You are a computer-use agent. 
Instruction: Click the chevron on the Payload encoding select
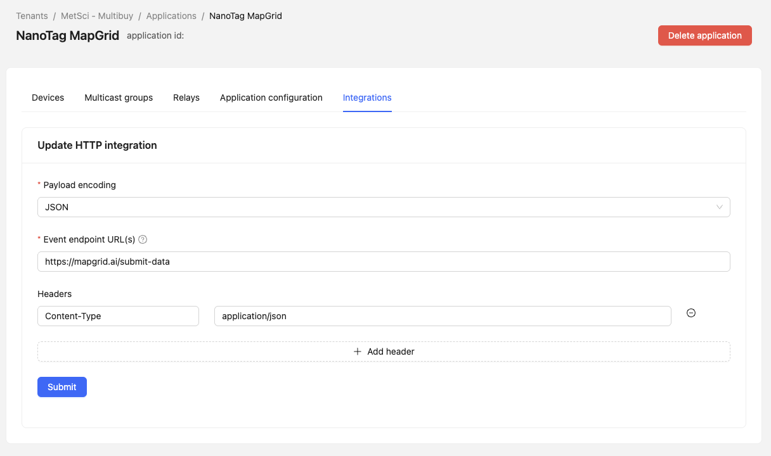(x=719, y=206)
